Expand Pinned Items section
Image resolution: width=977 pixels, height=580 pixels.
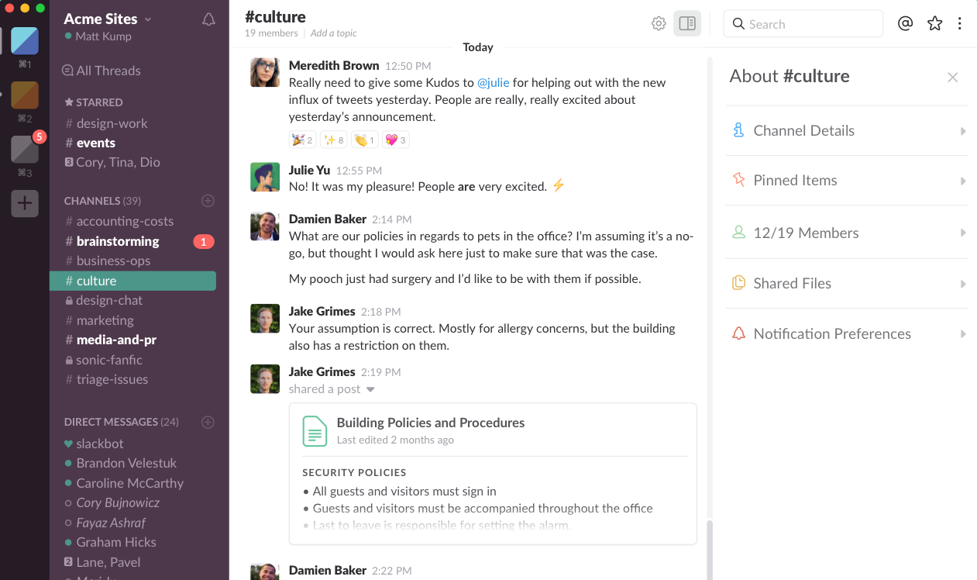[x=847, y=181]
